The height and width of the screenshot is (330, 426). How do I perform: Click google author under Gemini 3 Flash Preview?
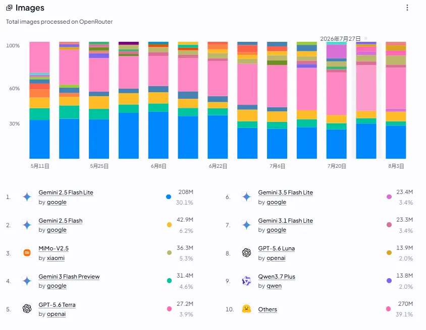tap(57, 286)
